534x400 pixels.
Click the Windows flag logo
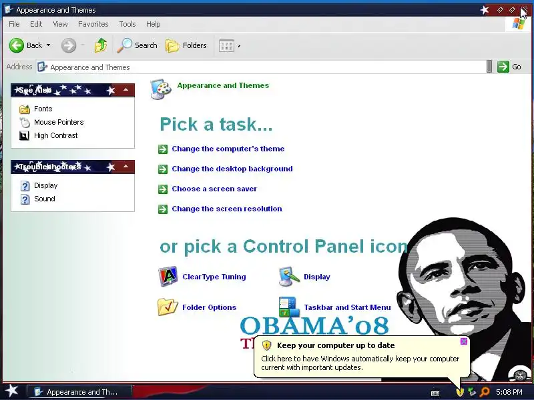[x=519, y=24]
